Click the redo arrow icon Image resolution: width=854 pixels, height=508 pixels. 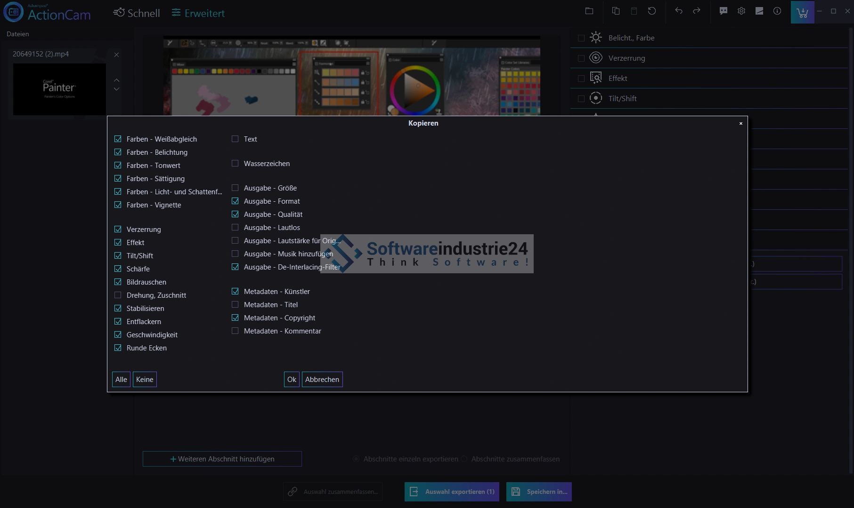(x=697, y=11)
